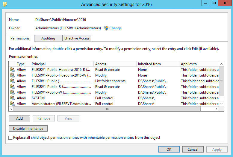Image resolution: width=233 pixels, height=157 pixels.
Task: Enable Replace all child object permission entries
Action: (11, 138)
